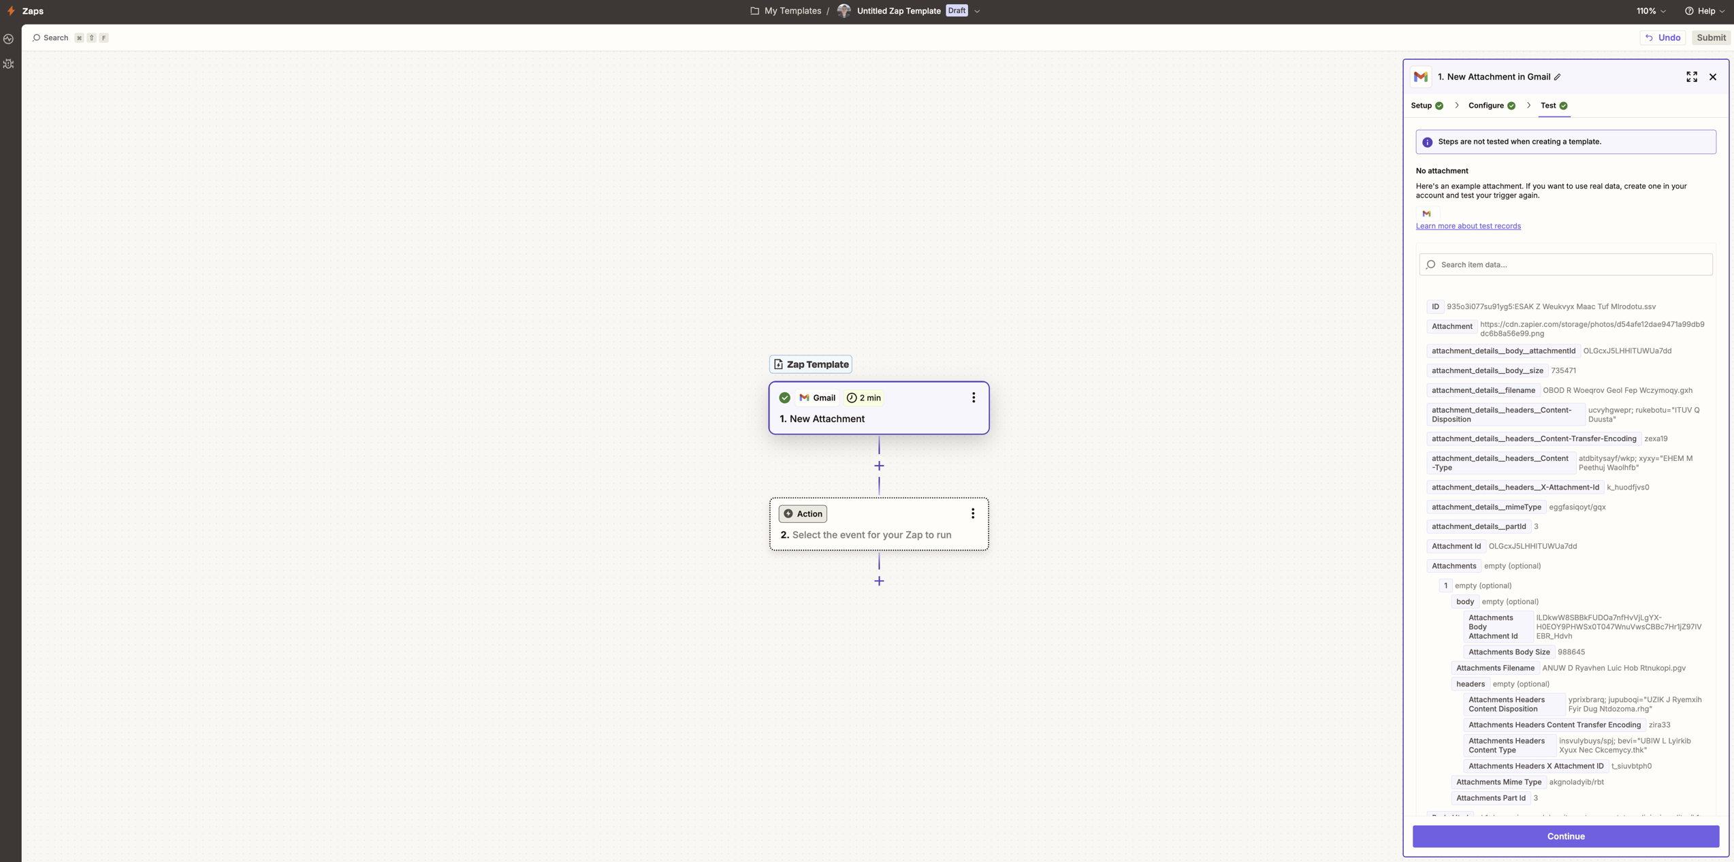Select the Action step placeholder card
1734x862 pixels.
(x=879, y=524)
